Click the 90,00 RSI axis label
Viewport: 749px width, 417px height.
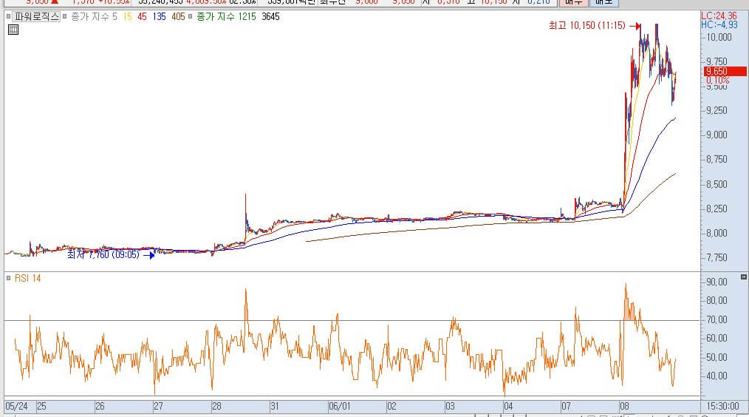[x=716, y=282]
